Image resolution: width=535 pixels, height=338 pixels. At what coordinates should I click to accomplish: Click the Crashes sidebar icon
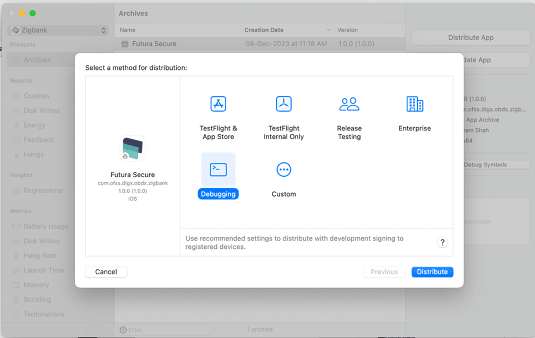click(x=16, y=96)
